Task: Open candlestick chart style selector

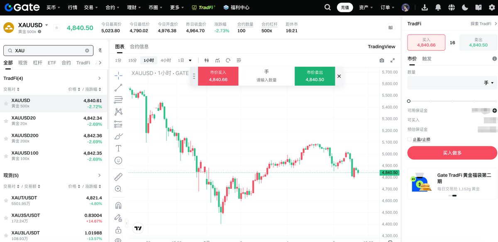Action: [x=207, y=60]
